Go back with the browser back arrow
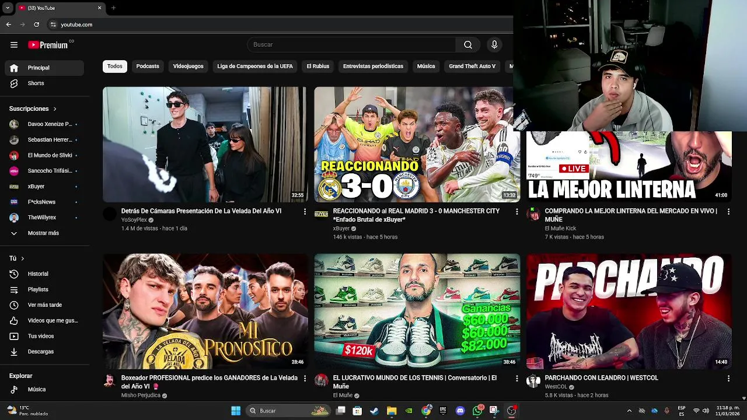Image resolution: width=747 pixels, height=420 pixels. (x=9, y=24)
